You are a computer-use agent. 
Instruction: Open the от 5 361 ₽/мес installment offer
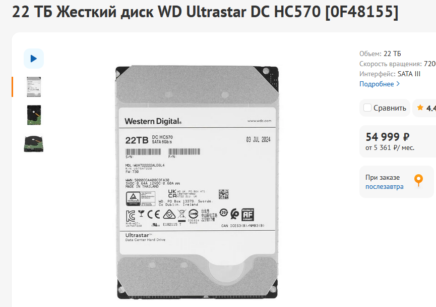pos(390,147)
